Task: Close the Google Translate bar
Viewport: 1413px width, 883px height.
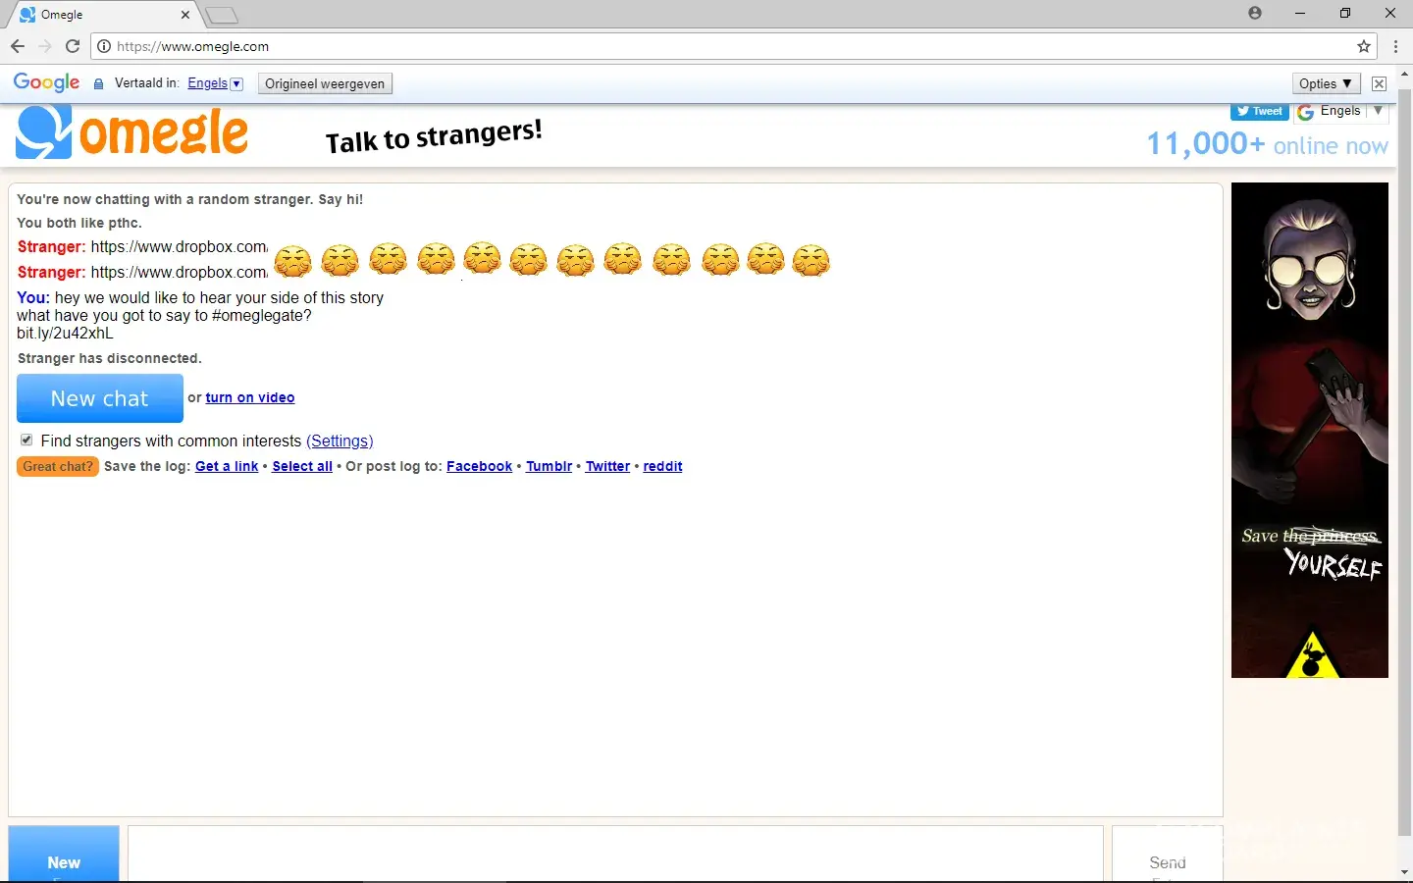Action: click(1379, 83)
